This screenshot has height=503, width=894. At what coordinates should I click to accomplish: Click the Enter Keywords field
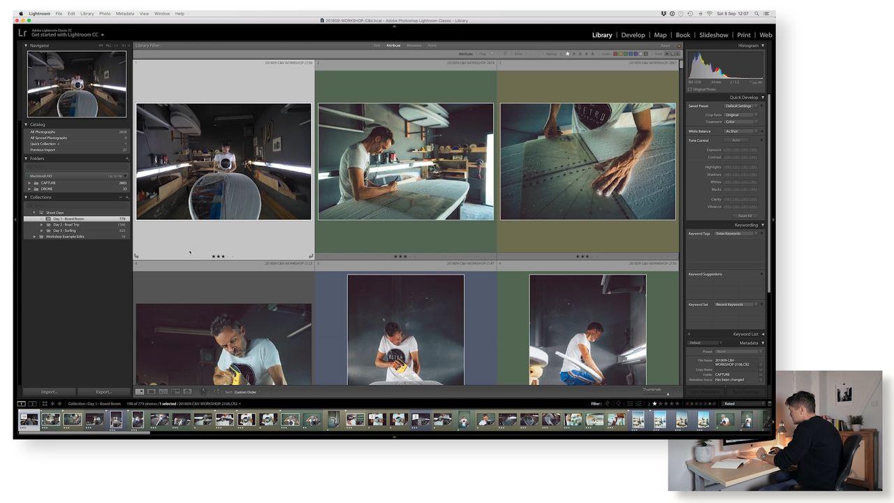[736, 233]
